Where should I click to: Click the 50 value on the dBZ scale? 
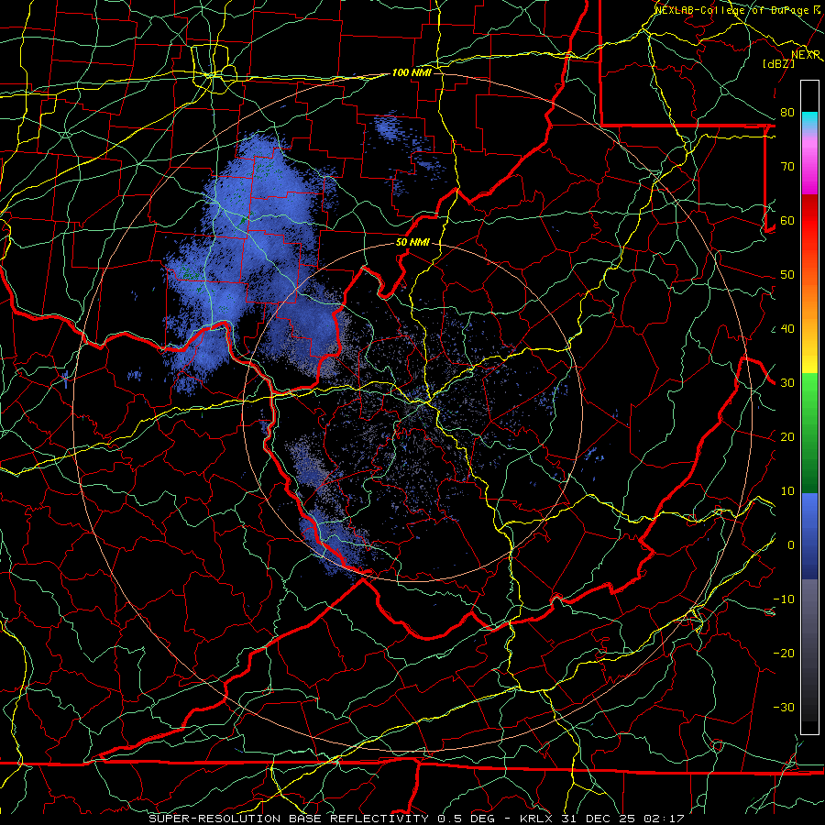(x=787, y=275)
